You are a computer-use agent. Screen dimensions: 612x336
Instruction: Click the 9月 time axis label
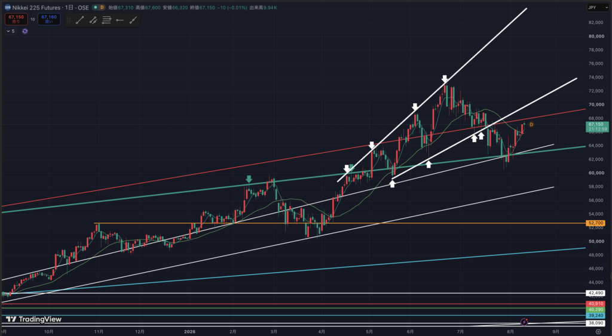[556, 332]
